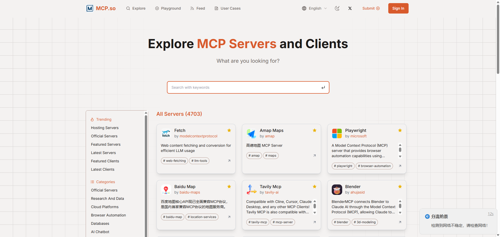Open the Submit link

click(x=371, y=8)
